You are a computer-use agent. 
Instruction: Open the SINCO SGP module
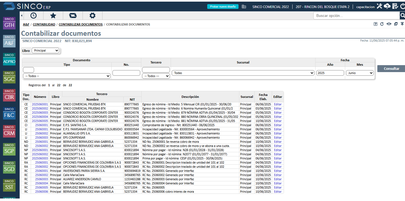tap(9, 149)
